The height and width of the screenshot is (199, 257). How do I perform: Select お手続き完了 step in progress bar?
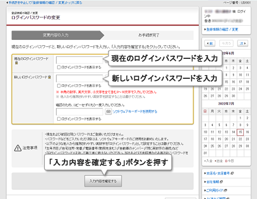point(148,35)
